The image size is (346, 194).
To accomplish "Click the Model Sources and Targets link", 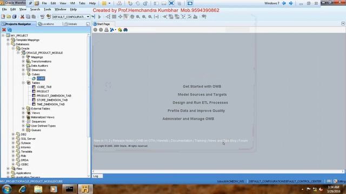I will pos(202,95).
